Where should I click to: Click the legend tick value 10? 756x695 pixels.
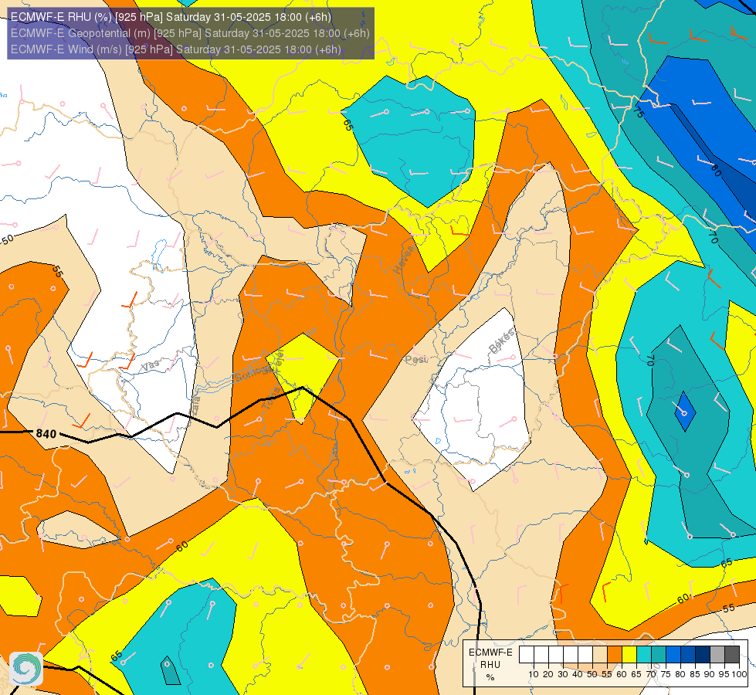534,674
